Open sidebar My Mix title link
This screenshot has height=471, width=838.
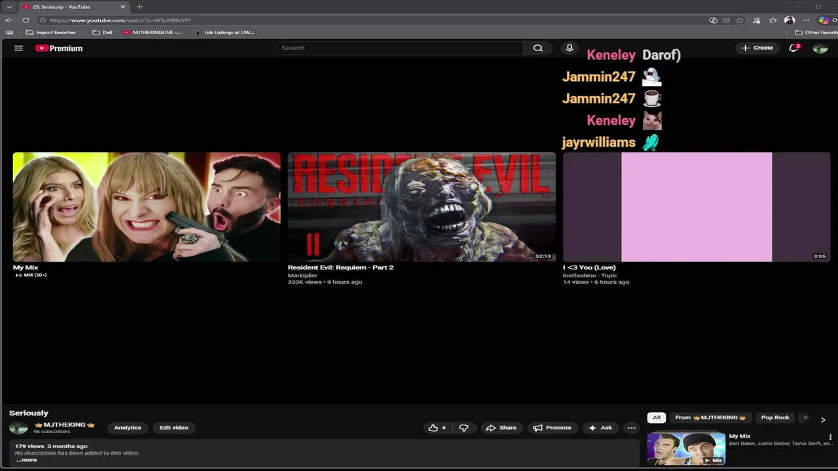pyautogui.click(x=740, y=436)
